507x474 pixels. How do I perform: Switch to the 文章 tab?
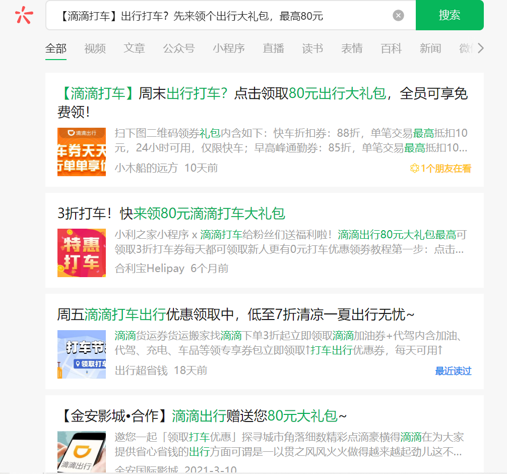pos(134,48)
